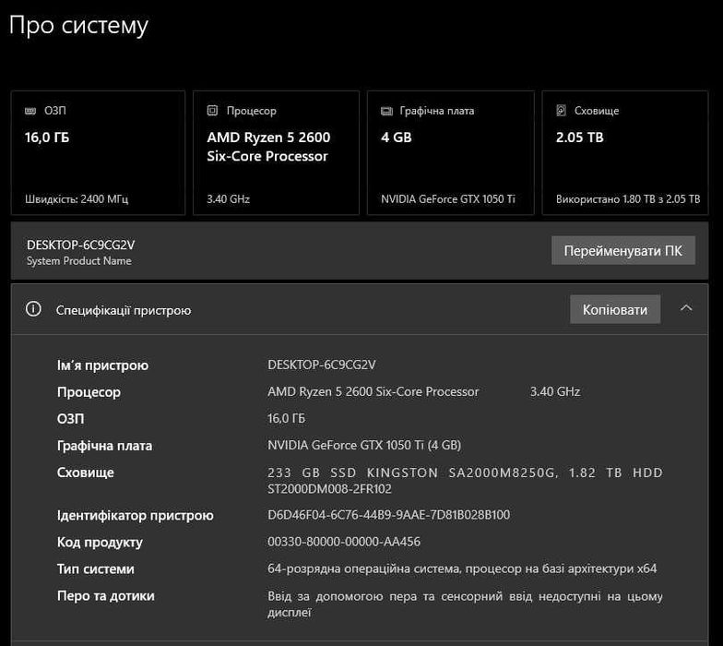Copy device specifications with Копіювати button
The width and height of the screenshot is (723, 646).
[614, 309]
